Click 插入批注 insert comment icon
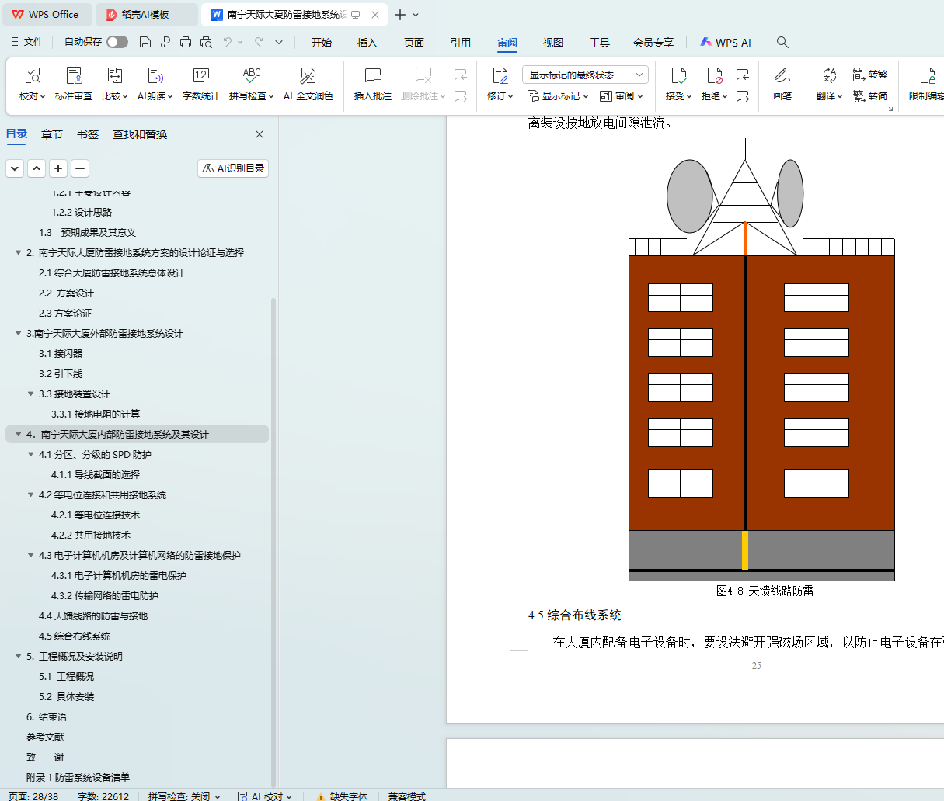 click(x=373, y=76)
